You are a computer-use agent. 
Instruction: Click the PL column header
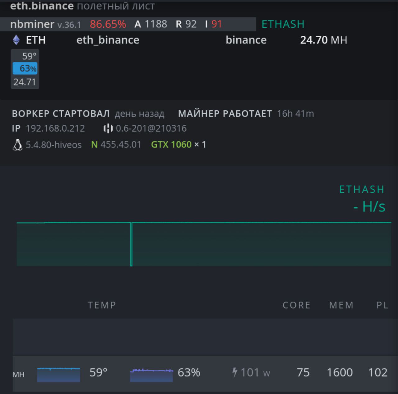382,305
